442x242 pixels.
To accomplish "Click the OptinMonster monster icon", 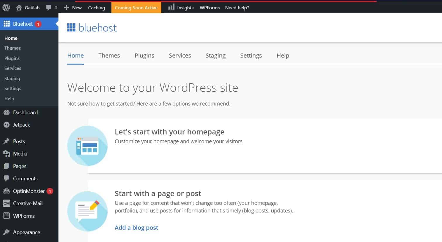I will coord(6,191).
